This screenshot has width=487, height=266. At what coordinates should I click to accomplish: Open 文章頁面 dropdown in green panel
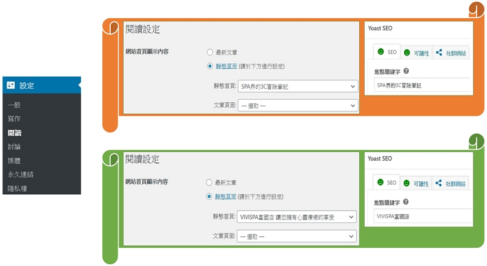296,236
